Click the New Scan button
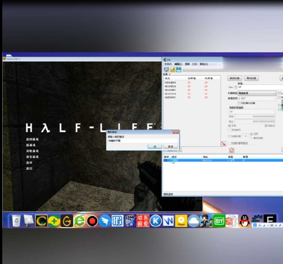This screenshot has width=283, height=264. tap(235, 78)
